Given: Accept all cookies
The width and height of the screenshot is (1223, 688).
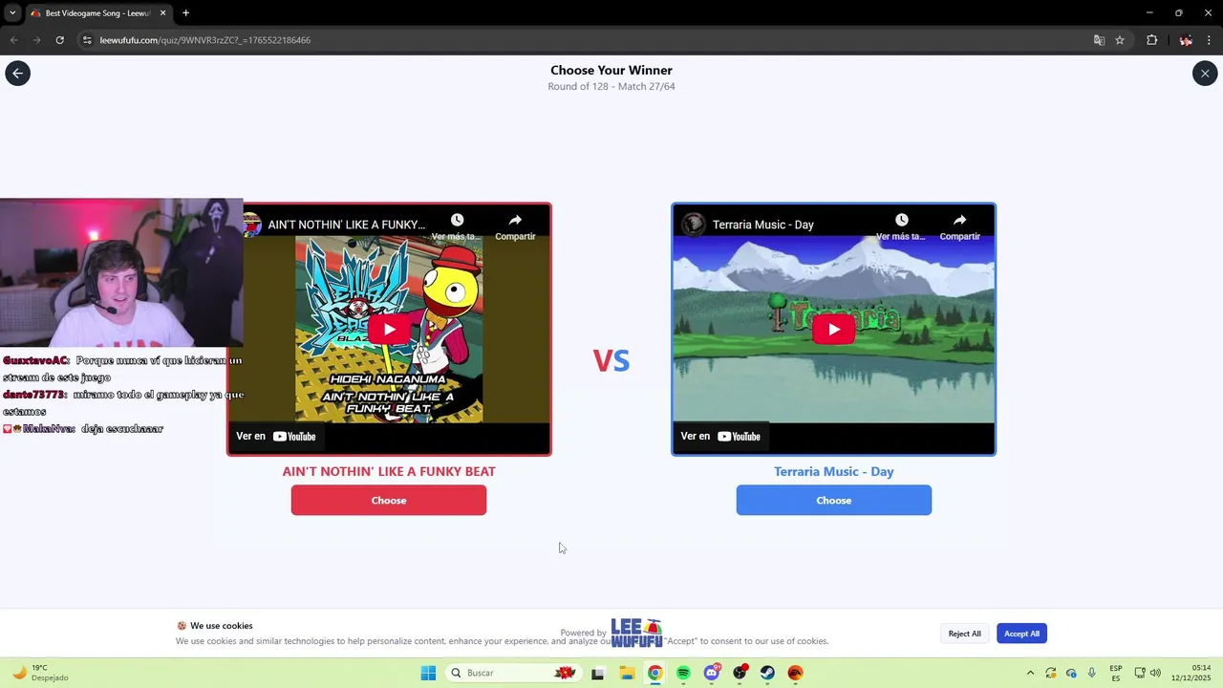Looking at the screenshot, I should click(x=1021, y=634).
